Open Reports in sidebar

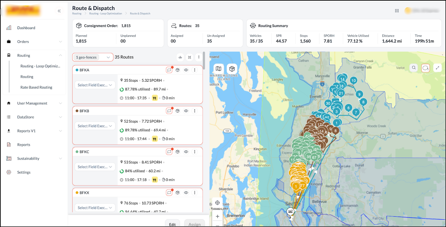[x=23, y=145]
